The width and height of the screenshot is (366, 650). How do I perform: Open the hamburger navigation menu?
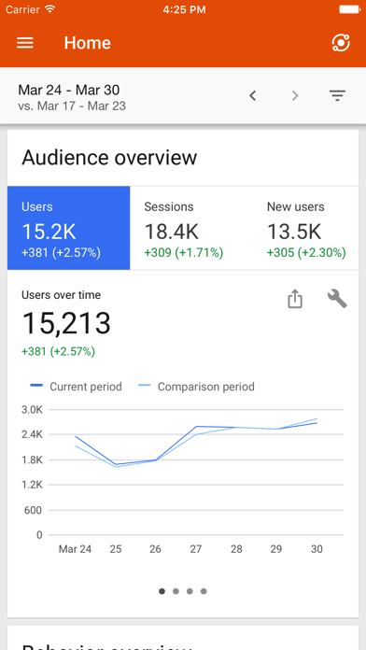pyautogui.click(x=25, y=43)
